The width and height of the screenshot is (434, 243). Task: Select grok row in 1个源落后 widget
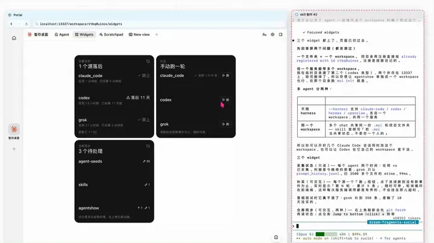click(114, 122)
